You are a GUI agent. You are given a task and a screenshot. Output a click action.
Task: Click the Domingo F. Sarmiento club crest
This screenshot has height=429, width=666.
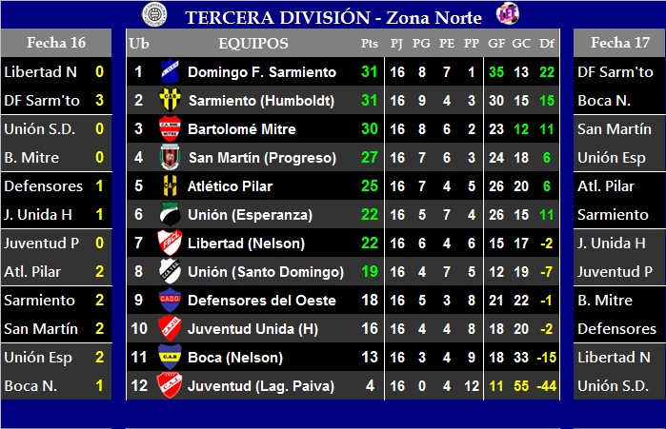click(x=170, y=71)
